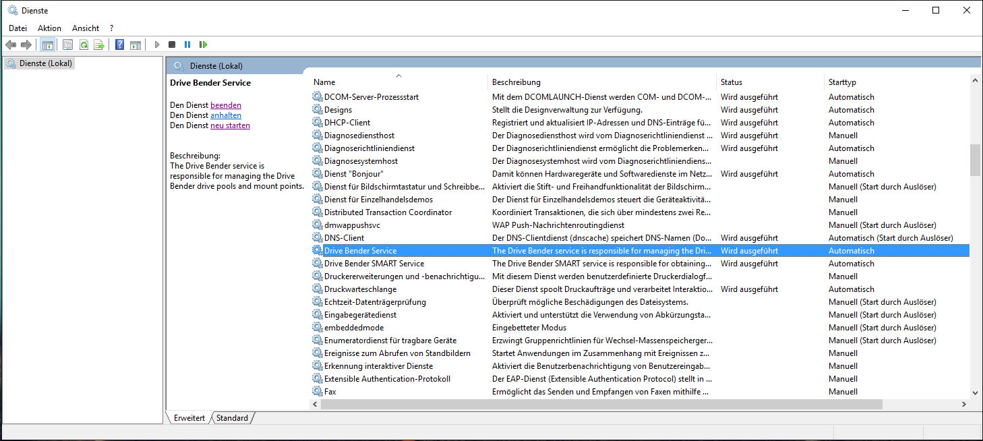
Task: Sort by the Status column header
Action: (x=770, y=82)
